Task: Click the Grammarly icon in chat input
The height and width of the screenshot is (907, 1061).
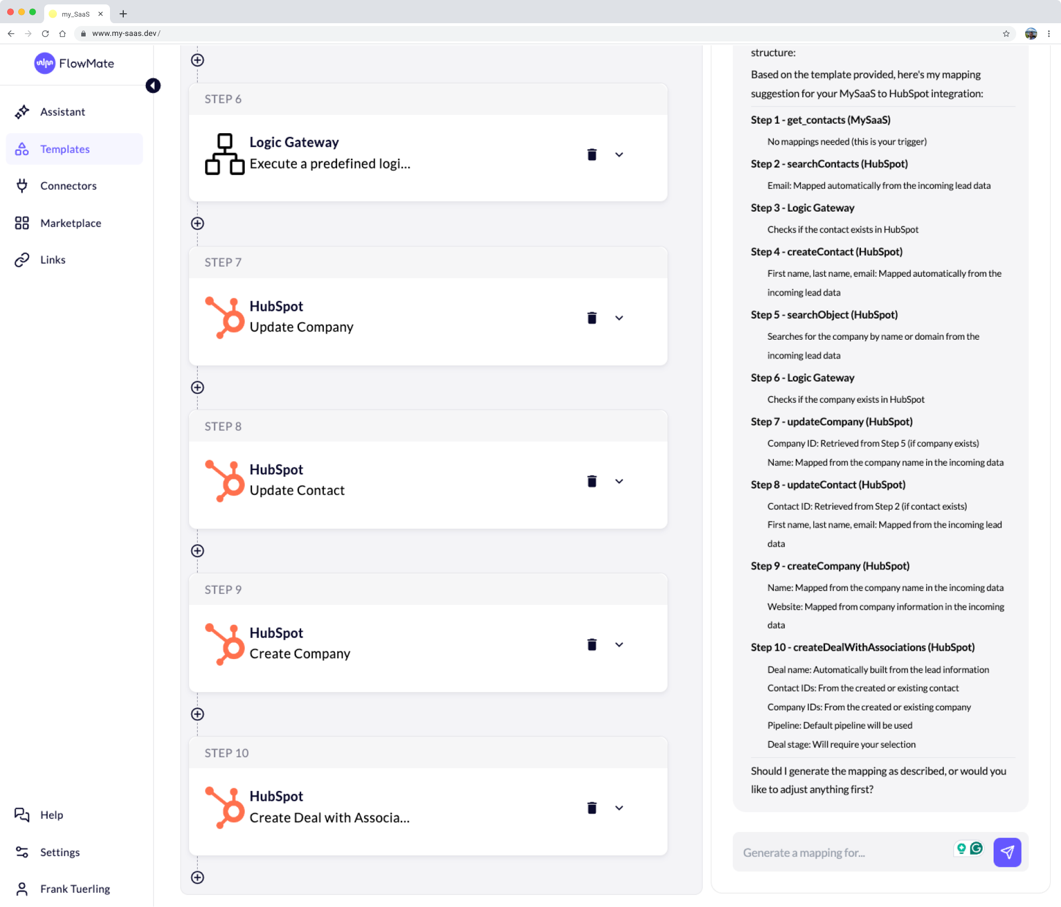Action: coord(976,848)
